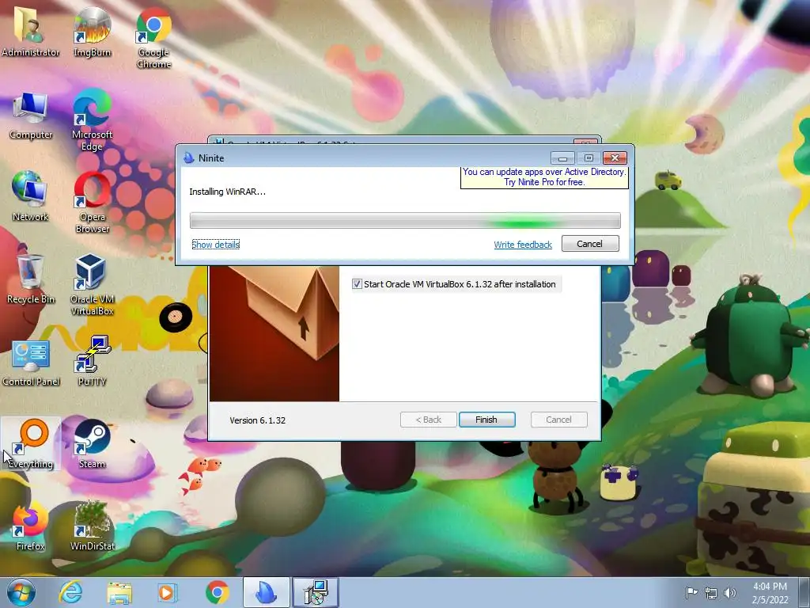Select Microsoft Edge desktop shortcut

[92, 120]
